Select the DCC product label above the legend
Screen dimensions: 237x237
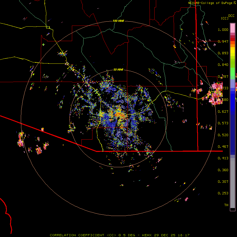click(x=231, y=16)
